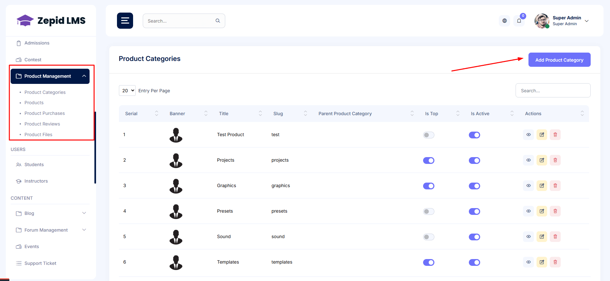Disable Is Top for Templates
The width and height of the screenshot is (610, 281).
(429, 262)
